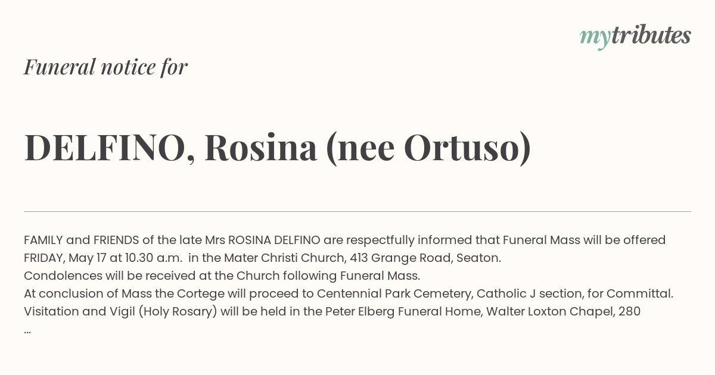The height and width of the screenshot is (375, 715).
Task: Click "(nee Ortuso)" in the heading
Action: pyautogui.click(x=428, y=148)
